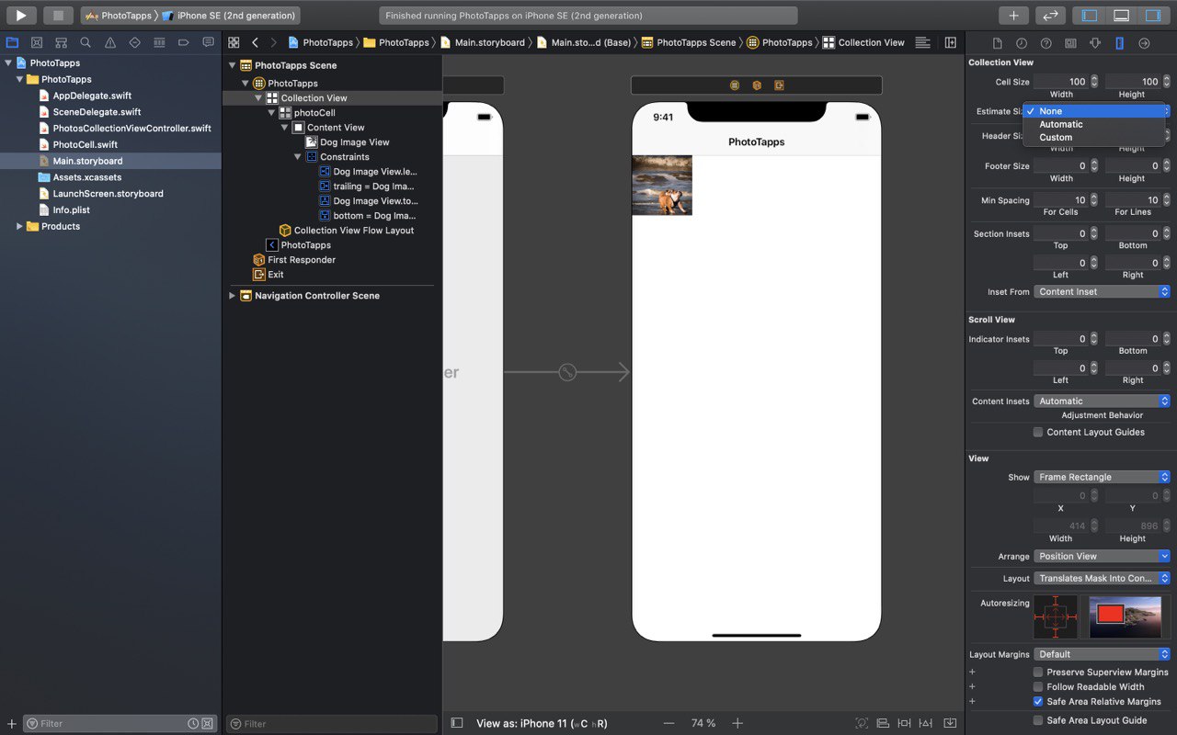Open the Test navigator

(135, 42)
